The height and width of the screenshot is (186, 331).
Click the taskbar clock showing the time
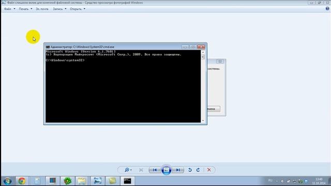click(319, 181)
